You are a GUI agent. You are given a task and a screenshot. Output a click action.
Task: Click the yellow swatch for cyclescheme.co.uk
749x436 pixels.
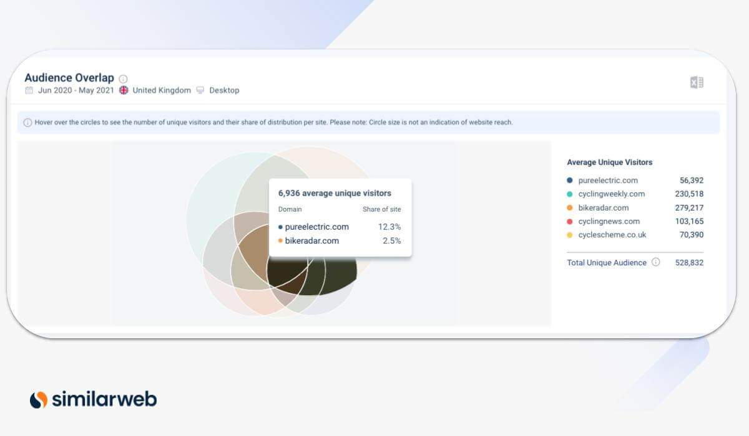tap(569, 235)
